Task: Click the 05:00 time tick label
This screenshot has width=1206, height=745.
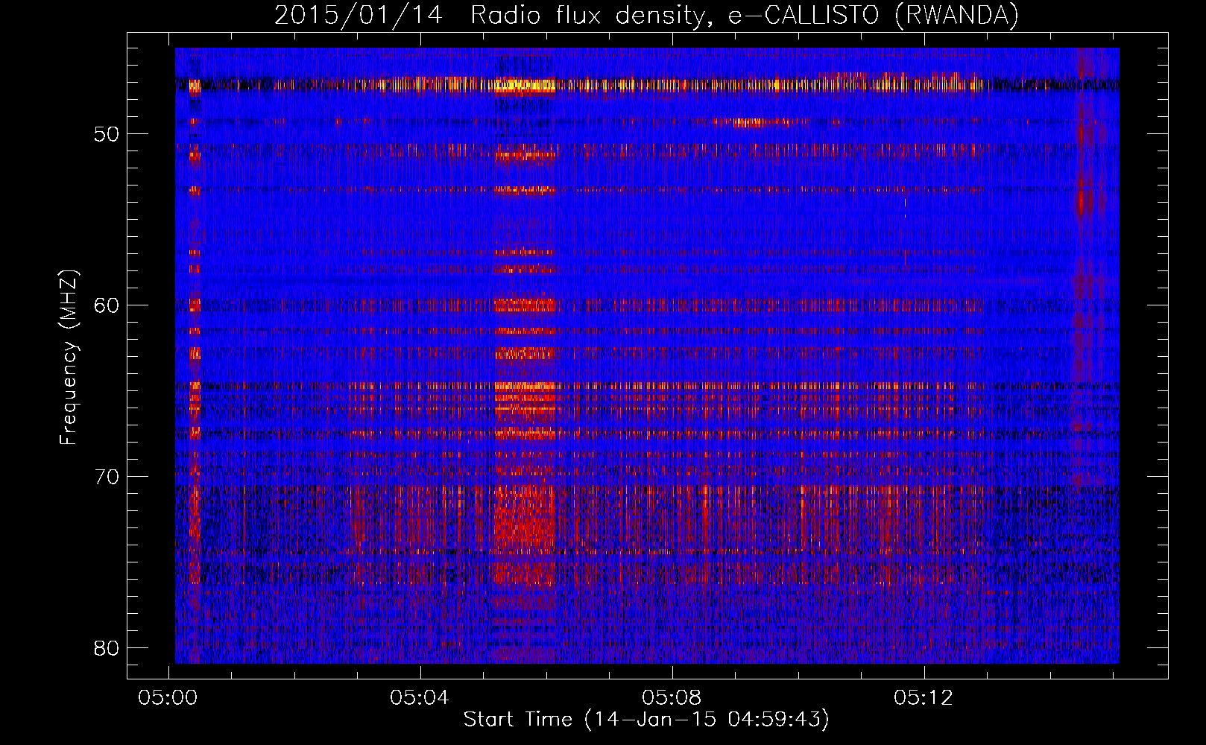Action: pyautogui.click(x=168, y=698)
